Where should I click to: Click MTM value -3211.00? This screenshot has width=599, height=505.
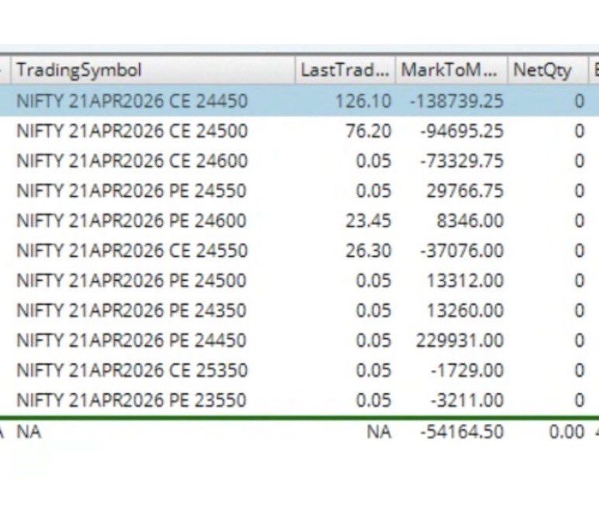coord(467,400)
